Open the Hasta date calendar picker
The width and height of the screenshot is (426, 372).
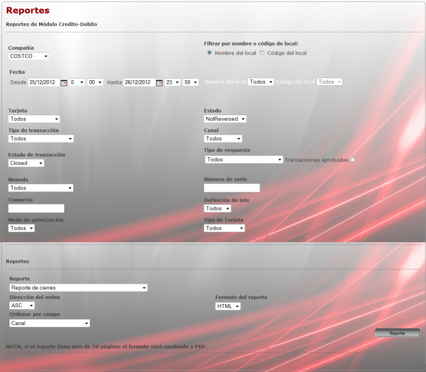[x=160, y=83]
